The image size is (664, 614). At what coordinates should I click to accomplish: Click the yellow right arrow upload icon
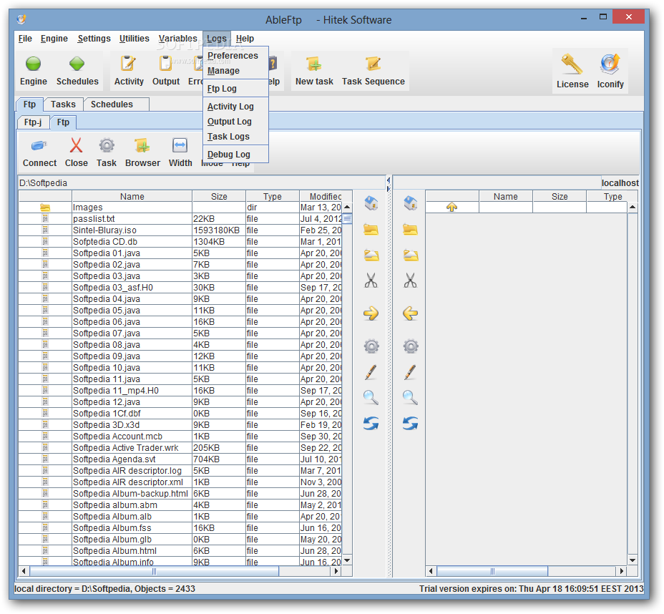[371, 313]
